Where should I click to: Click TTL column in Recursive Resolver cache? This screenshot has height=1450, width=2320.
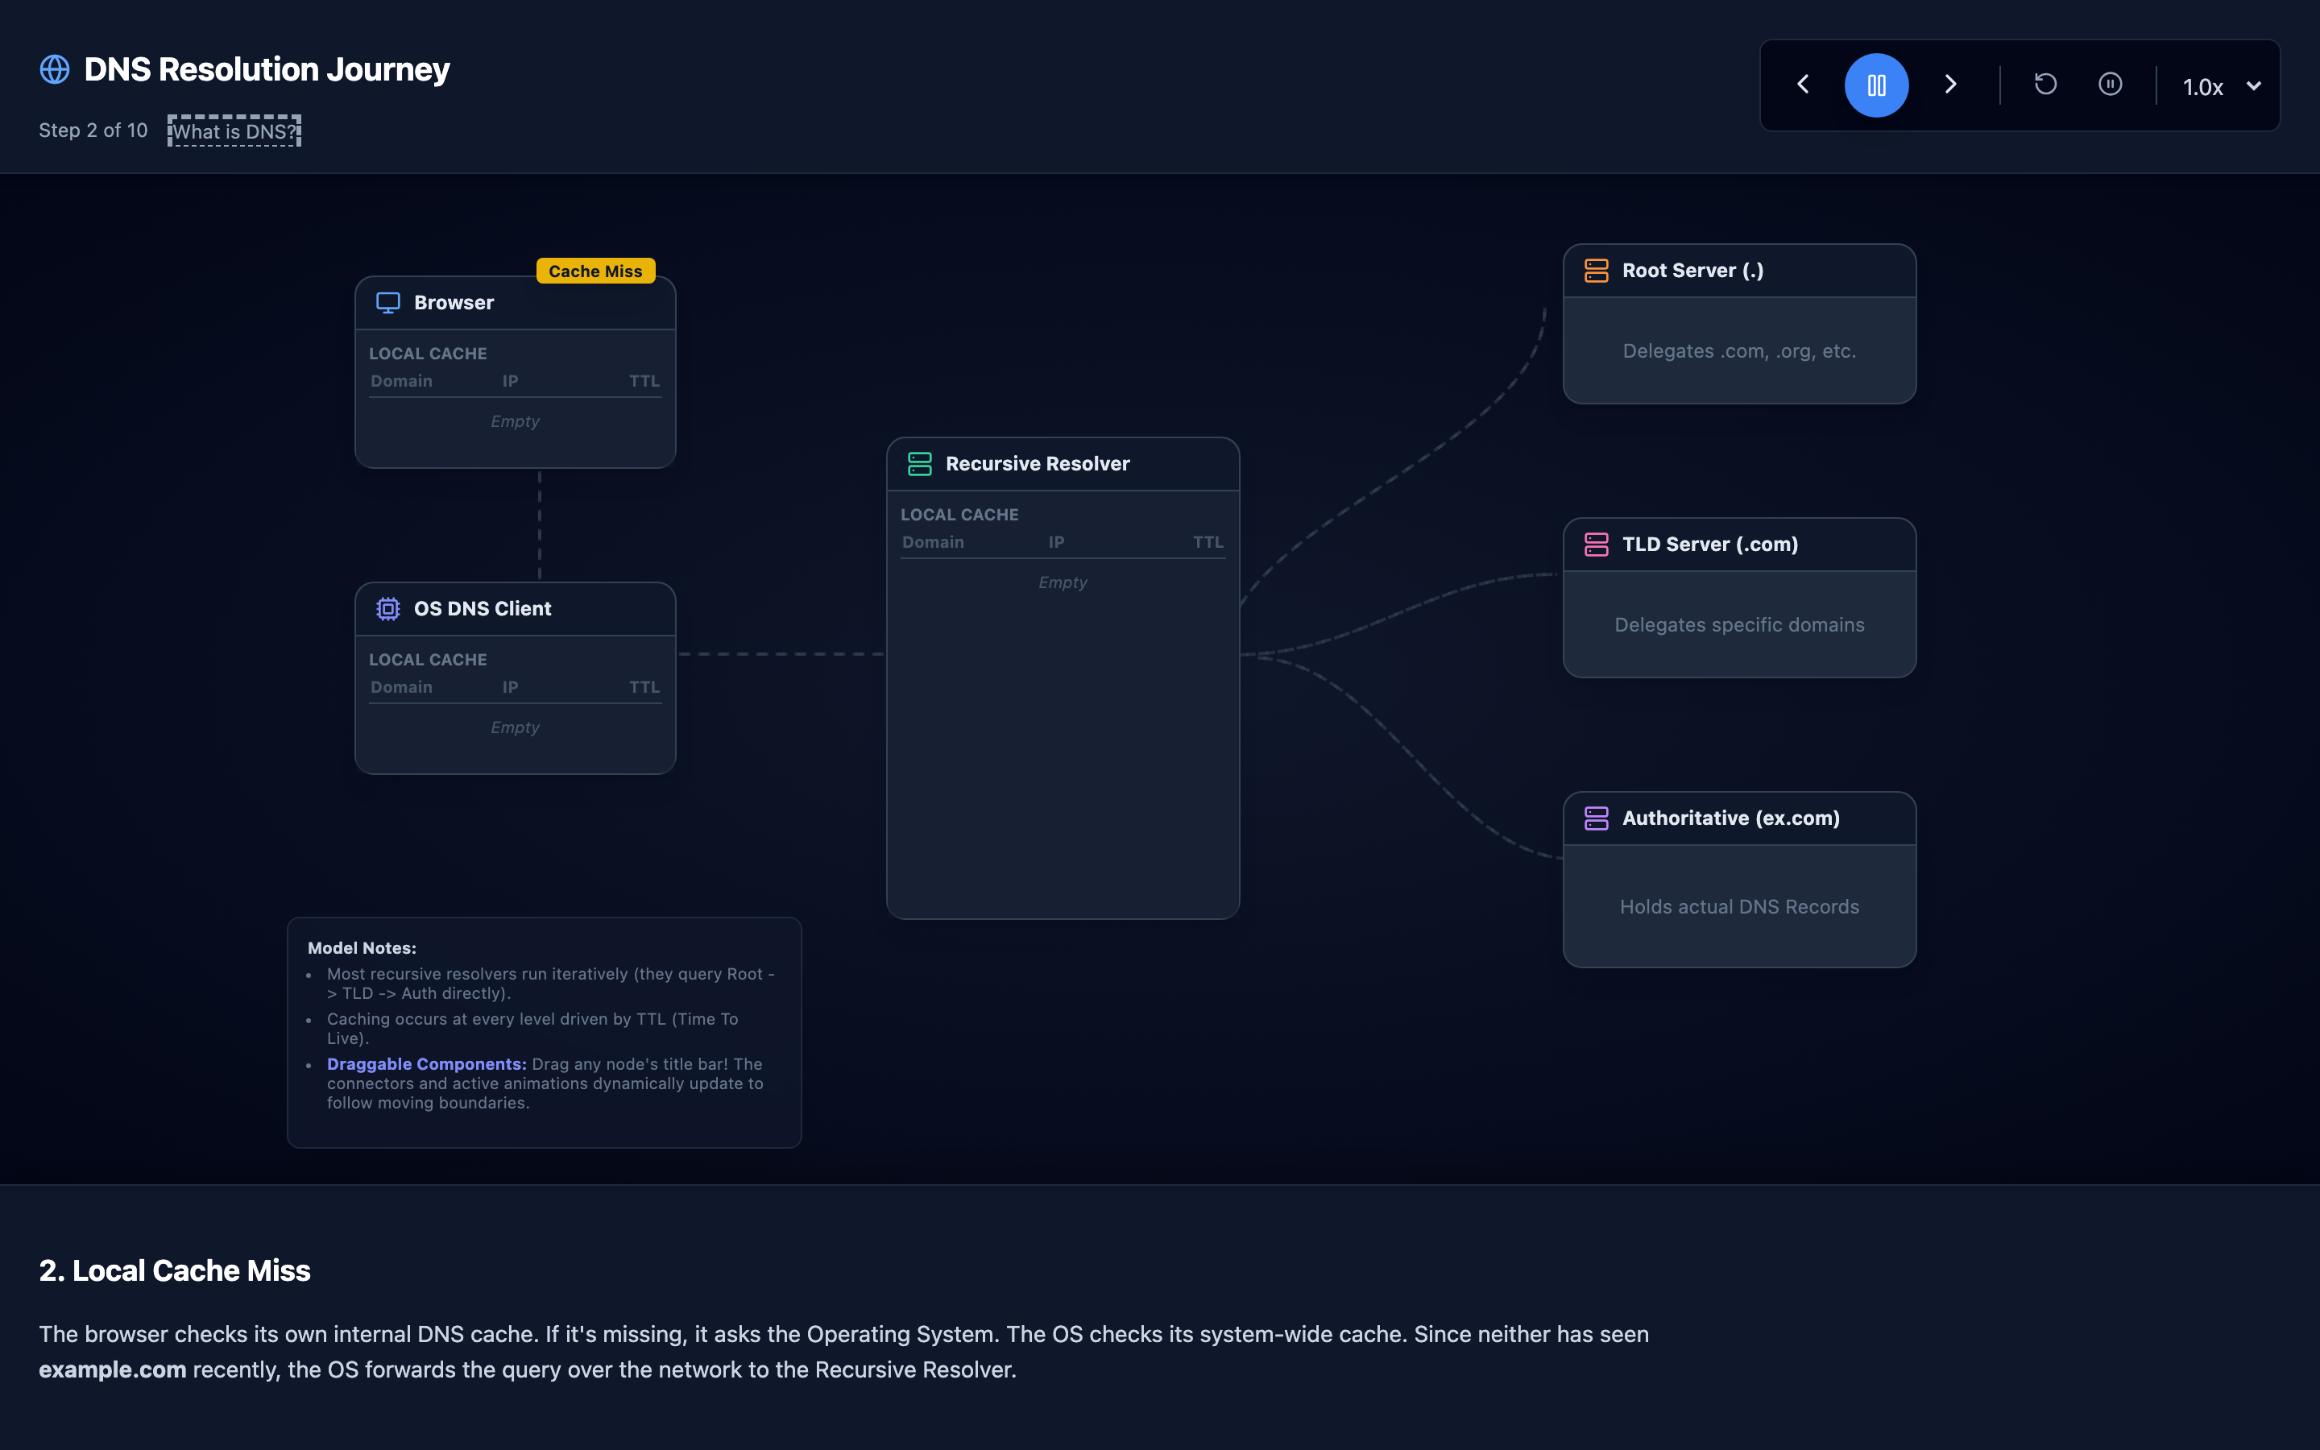[1208, 543]
